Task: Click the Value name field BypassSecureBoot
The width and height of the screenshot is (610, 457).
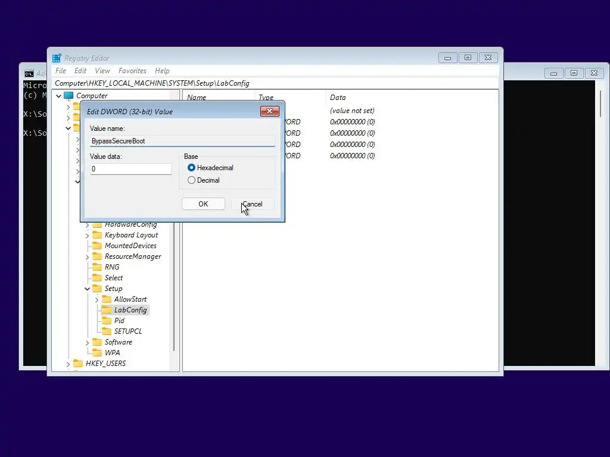Action: pyautogui.click(x=182, y=140)
